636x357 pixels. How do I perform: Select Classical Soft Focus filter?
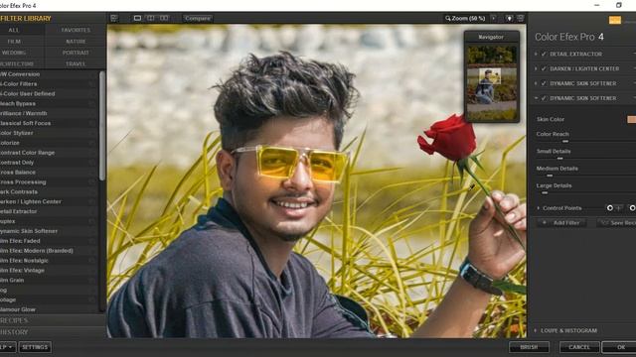coord(49,123)
